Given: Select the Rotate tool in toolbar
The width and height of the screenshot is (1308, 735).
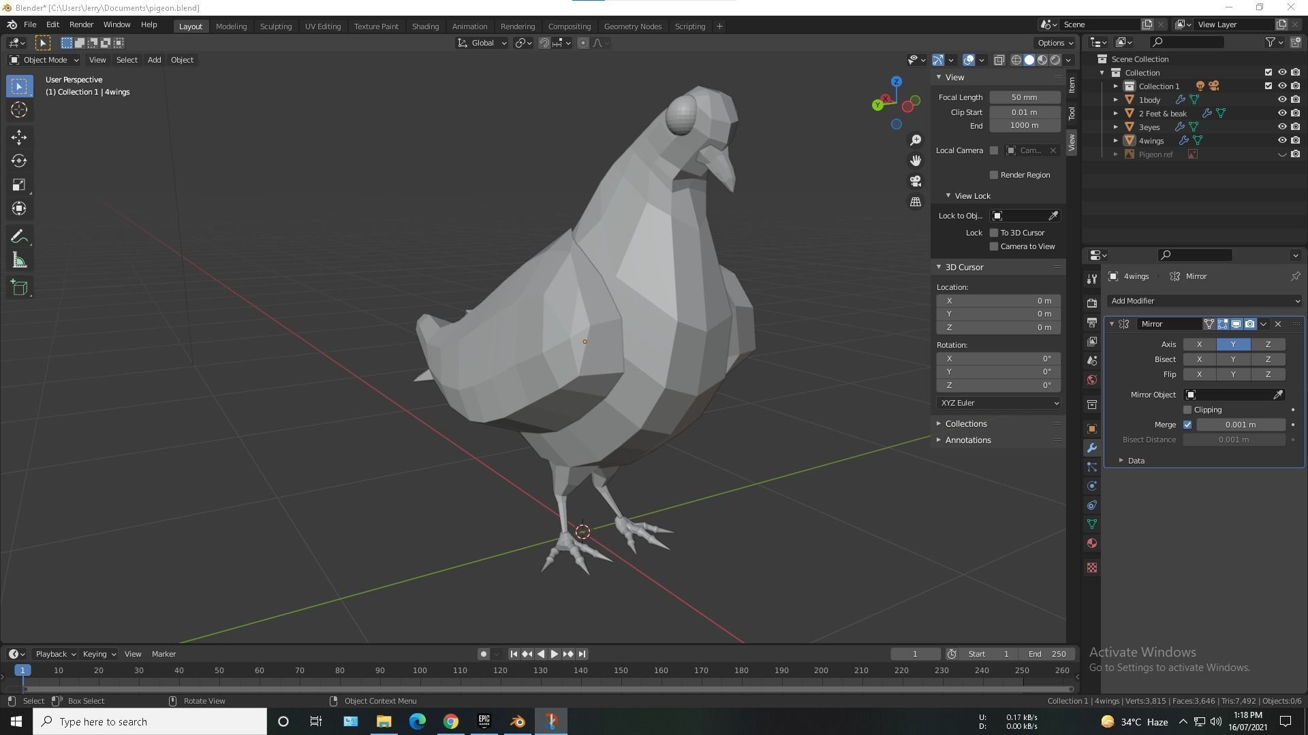Looking at the screenshot, I should 19,161.
